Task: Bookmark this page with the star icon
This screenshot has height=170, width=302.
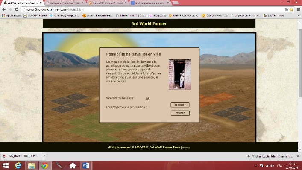Action: [291, 9]
